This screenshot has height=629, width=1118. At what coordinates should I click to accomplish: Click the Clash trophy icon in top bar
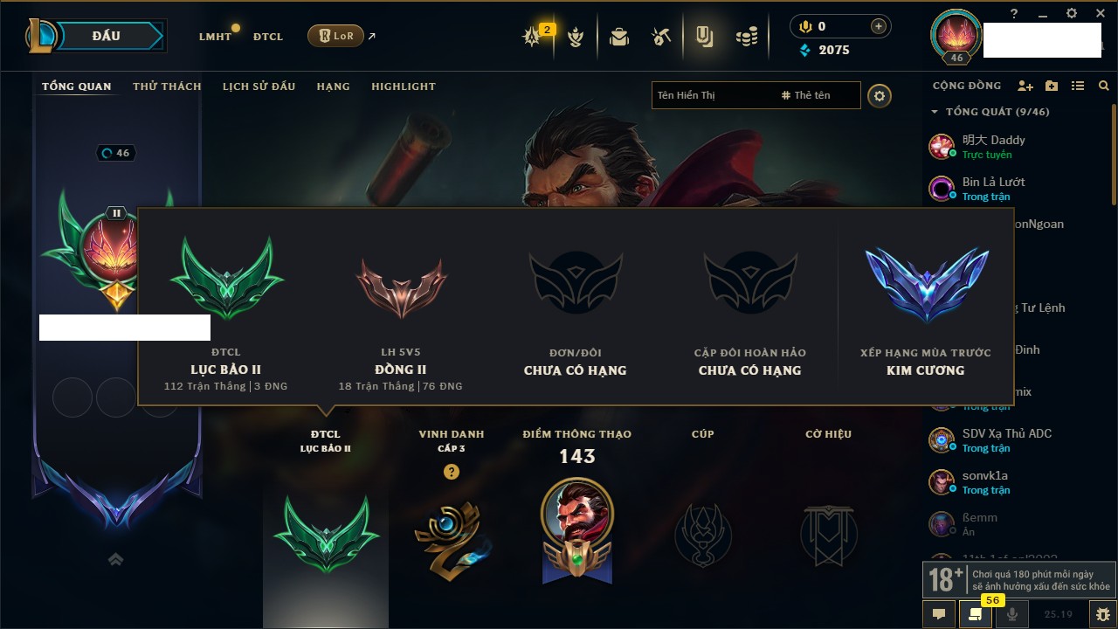576,37
